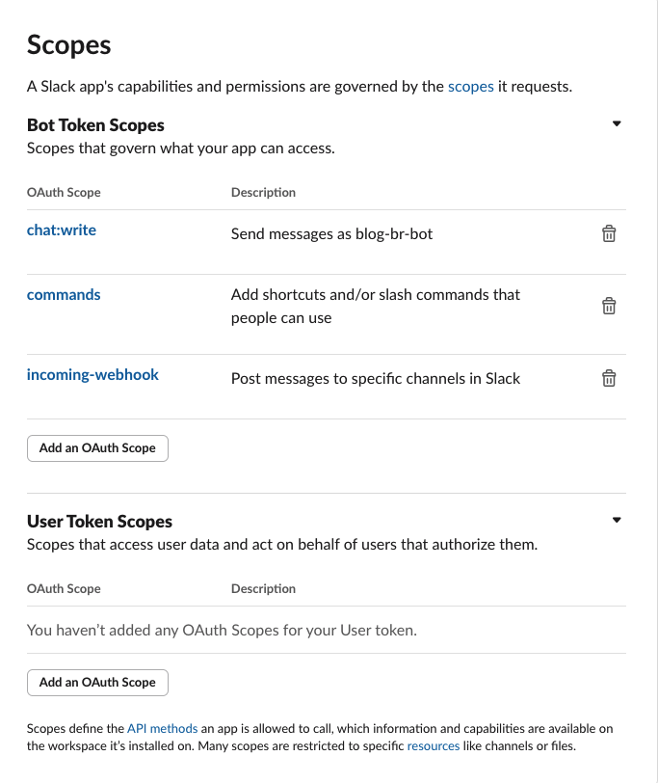Follow the scopes link in the intro sentence
Image resolution: width=658 pixels, height=783 pixels.
coord(471,86)
